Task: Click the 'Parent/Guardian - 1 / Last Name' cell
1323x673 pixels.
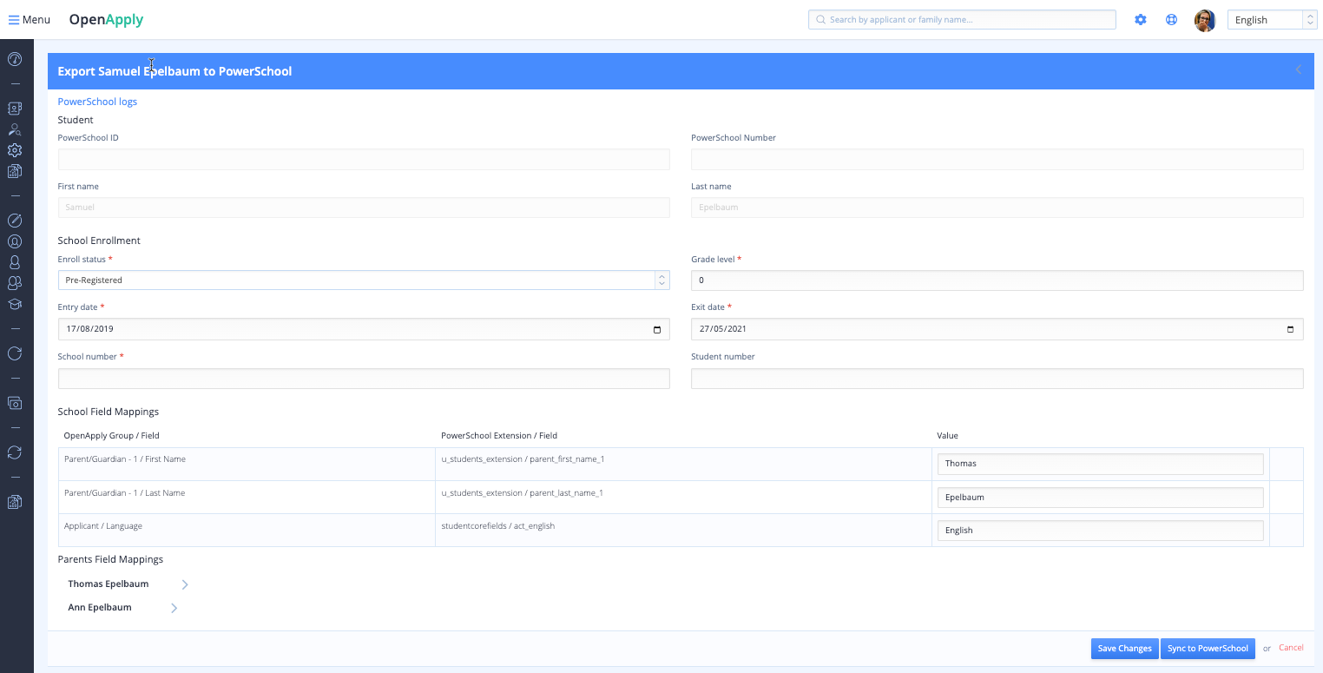Action: (x=247, y=498)
